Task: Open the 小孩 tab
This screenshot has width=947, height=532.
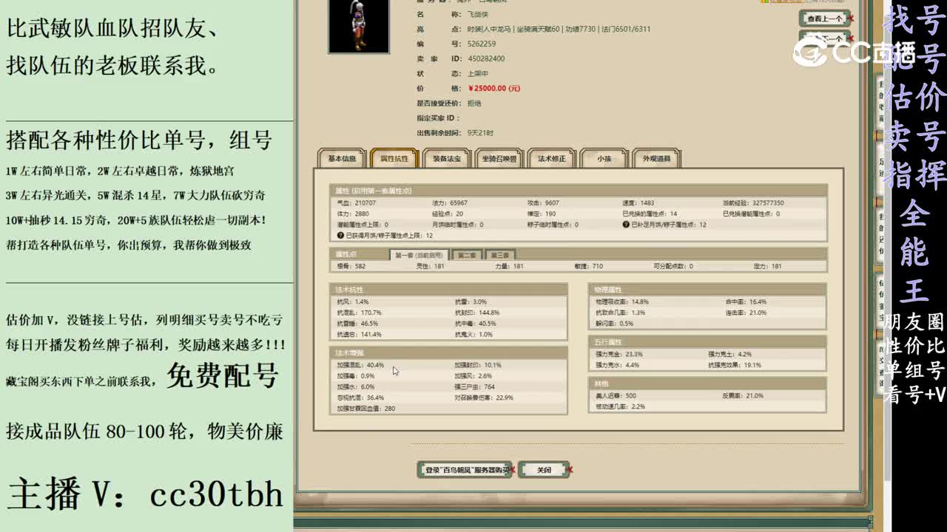Action: click(x=604, y=159)
